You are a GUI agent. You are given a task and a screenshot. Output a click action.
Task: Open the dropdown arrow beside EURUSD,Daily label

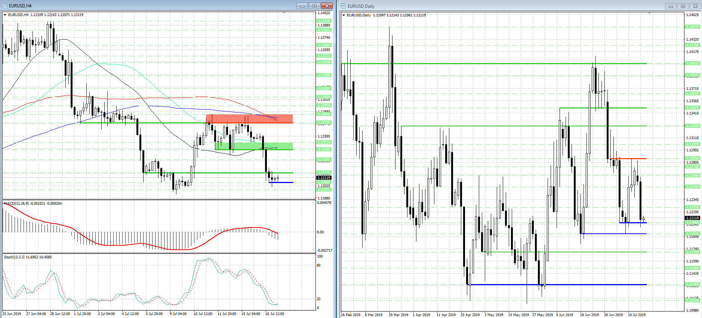click(344, 15)
